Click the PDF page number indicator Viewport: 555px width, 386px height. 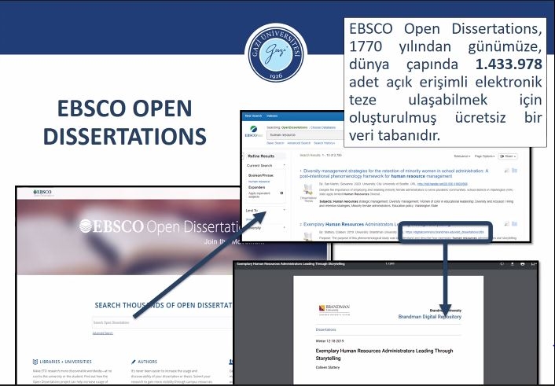(390, 264)
